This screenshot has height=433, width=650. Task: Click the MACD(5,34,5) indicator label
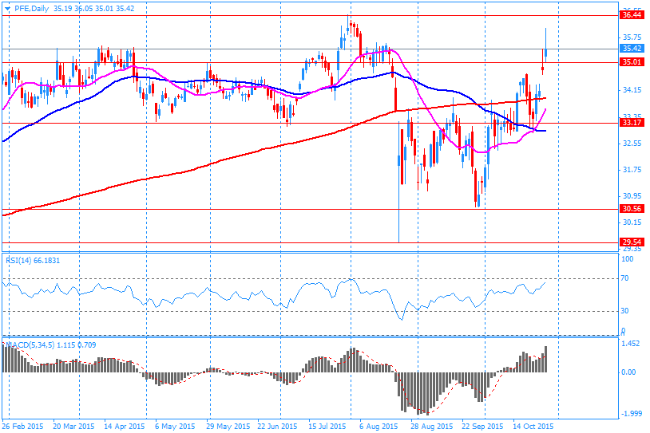50,344
